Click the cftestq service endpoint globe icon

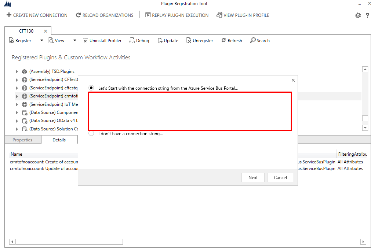24,88
